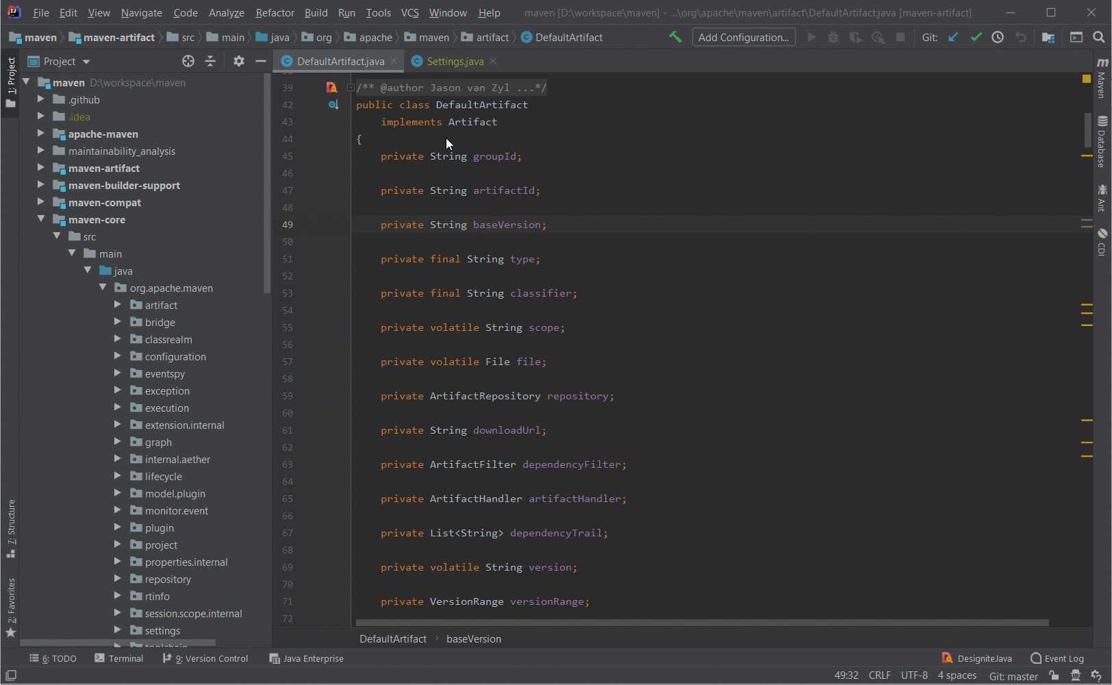Click the DesigniteJava gutter icon on line 39

[331, 87]
